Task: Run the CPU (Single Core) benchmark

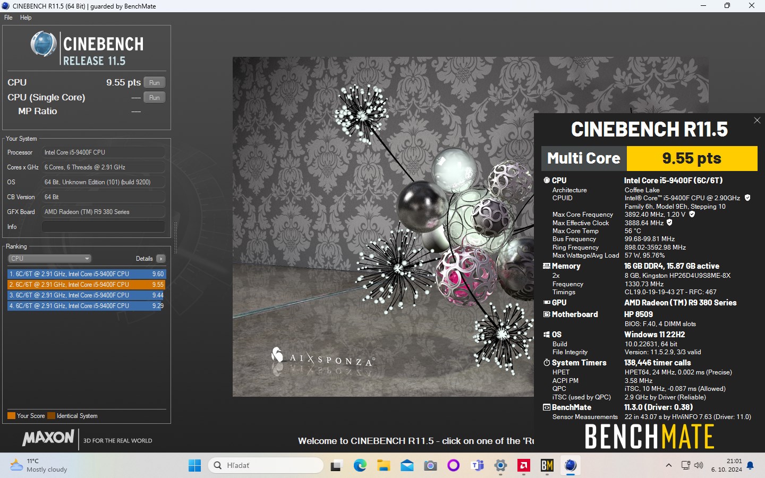Action: click(x=155, y=97)
